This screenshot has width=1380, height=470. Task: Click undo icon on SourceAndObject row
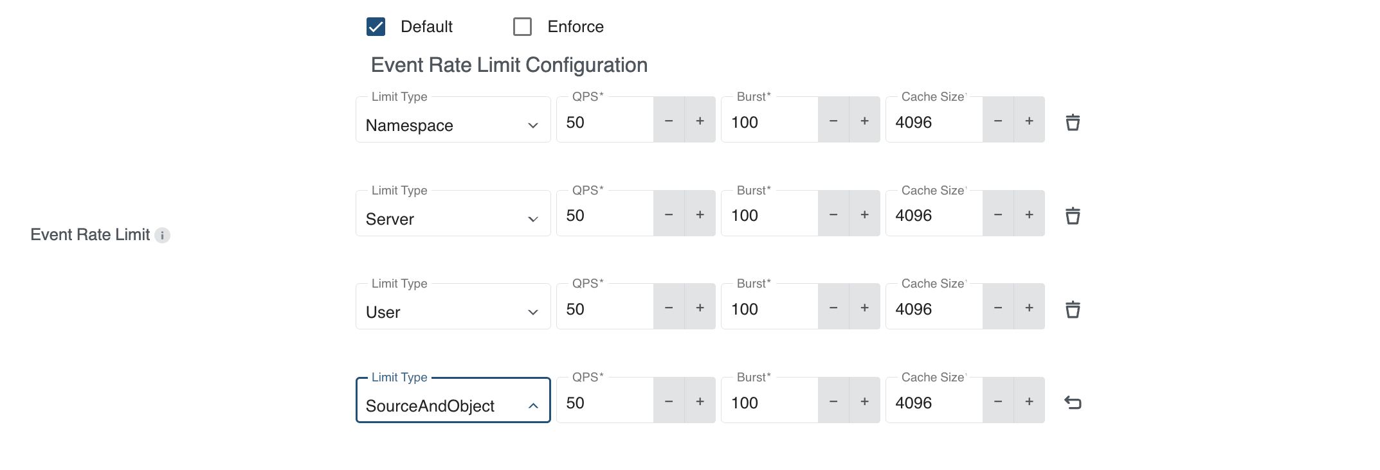pos(1072,403)
